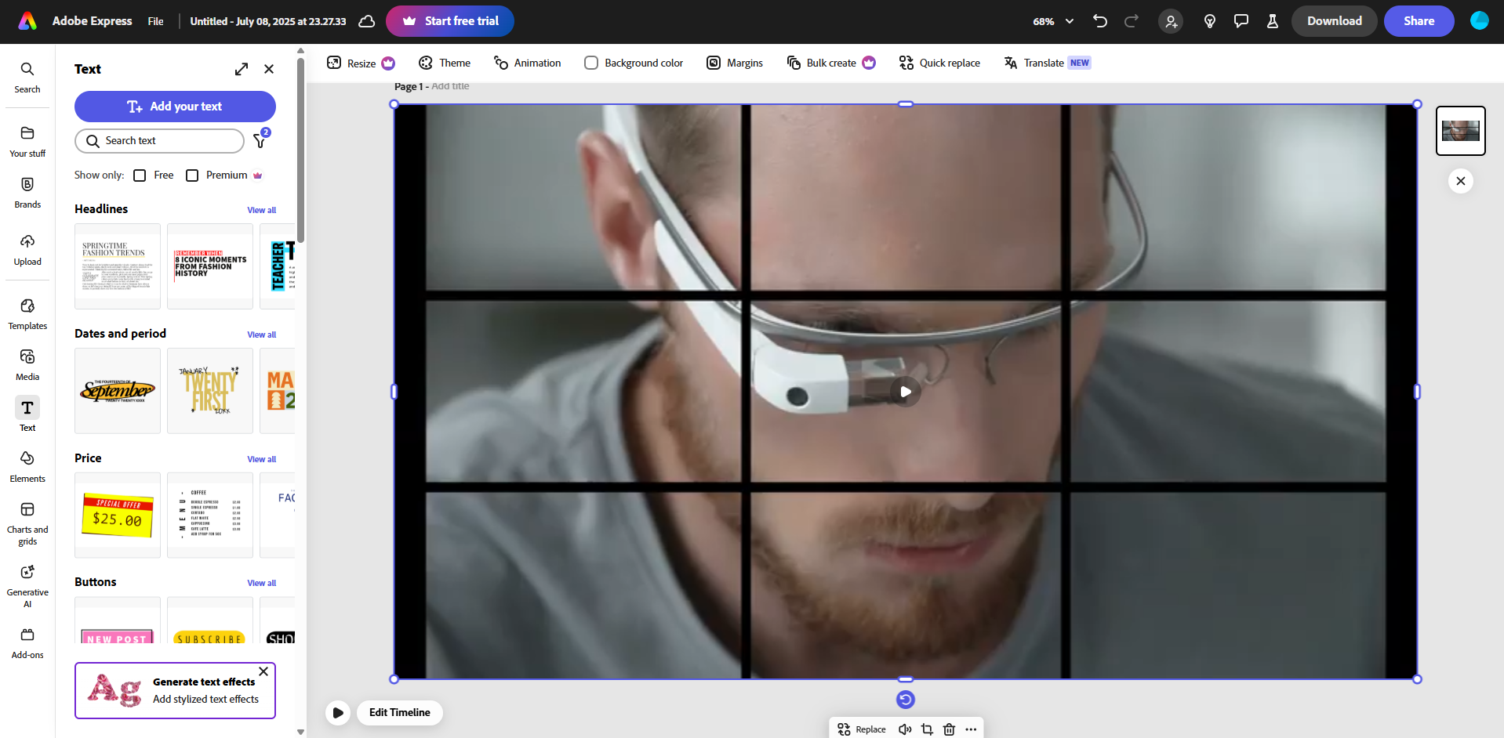
Task: Crop the selected video
Action: point(927,729)
